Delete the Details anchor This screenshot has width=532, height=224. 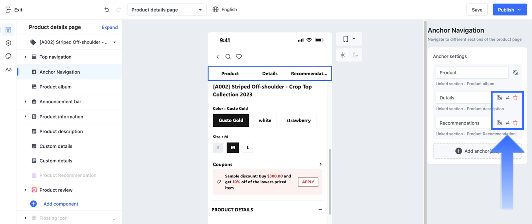(x=515, y=98)
